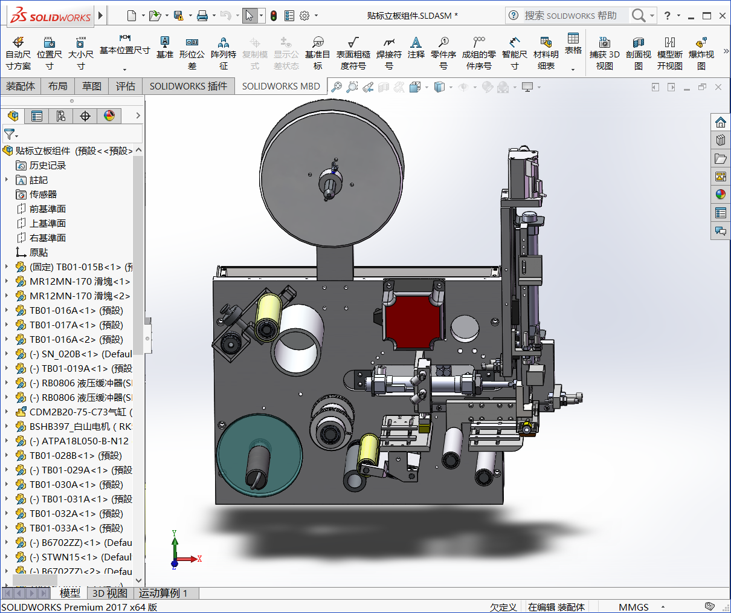Click the SOLIDWORKS help search field
This screenshot has height=613, width=731.
570,16
